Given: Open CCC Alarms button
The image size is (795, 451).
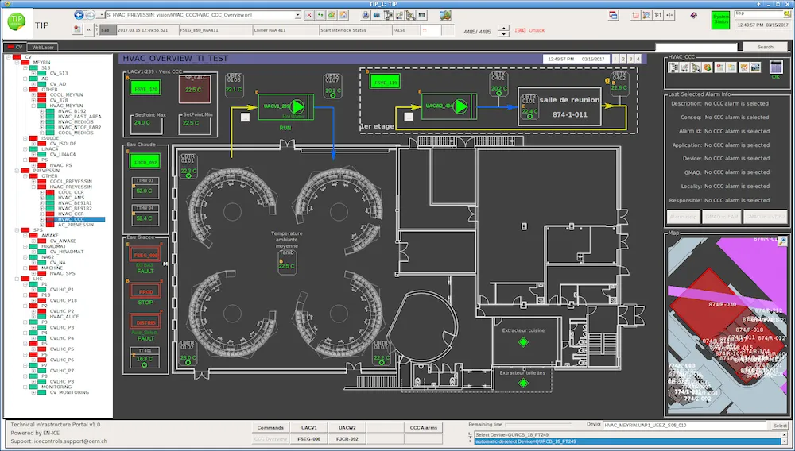Looking at the screenshot, I should point(424,428).
